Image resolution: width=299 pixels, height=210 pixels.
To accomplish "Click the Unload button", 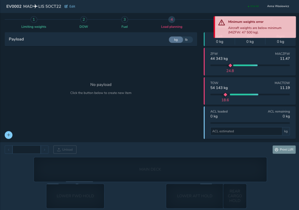I will (x=65, y=150).
